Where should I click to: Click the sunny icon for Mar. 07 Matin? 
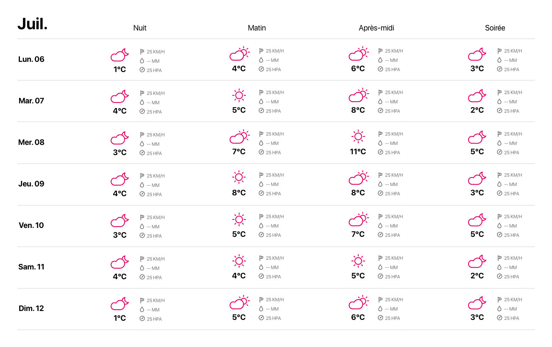click(239, 95)
